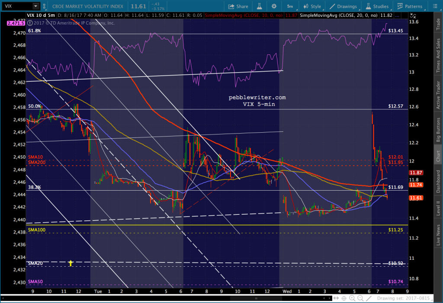Screen dimensions: 443x303
Task: Click the $11.69 price level label
Action: [395, 187]
